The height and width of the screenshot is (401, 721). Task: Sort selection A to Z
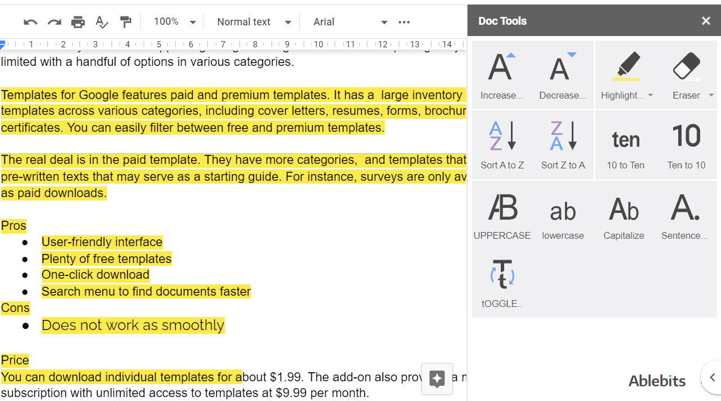(502, 144)
